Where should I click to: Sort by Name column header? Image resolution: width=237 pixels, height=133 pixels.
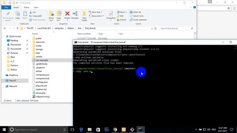35,34
